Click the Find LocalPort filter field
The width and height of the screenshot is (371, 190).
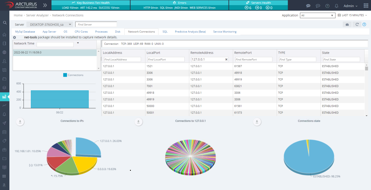pos(166,59)
